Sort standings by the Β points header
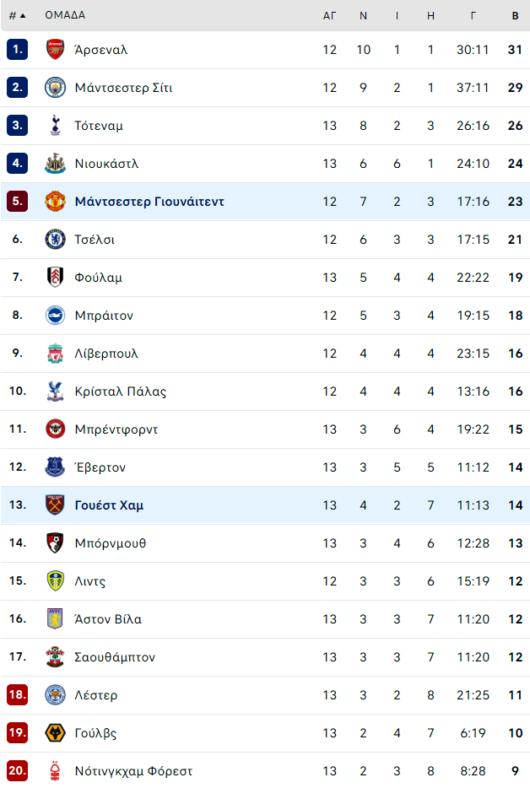The image size is (530, 788). coord(515,15)
